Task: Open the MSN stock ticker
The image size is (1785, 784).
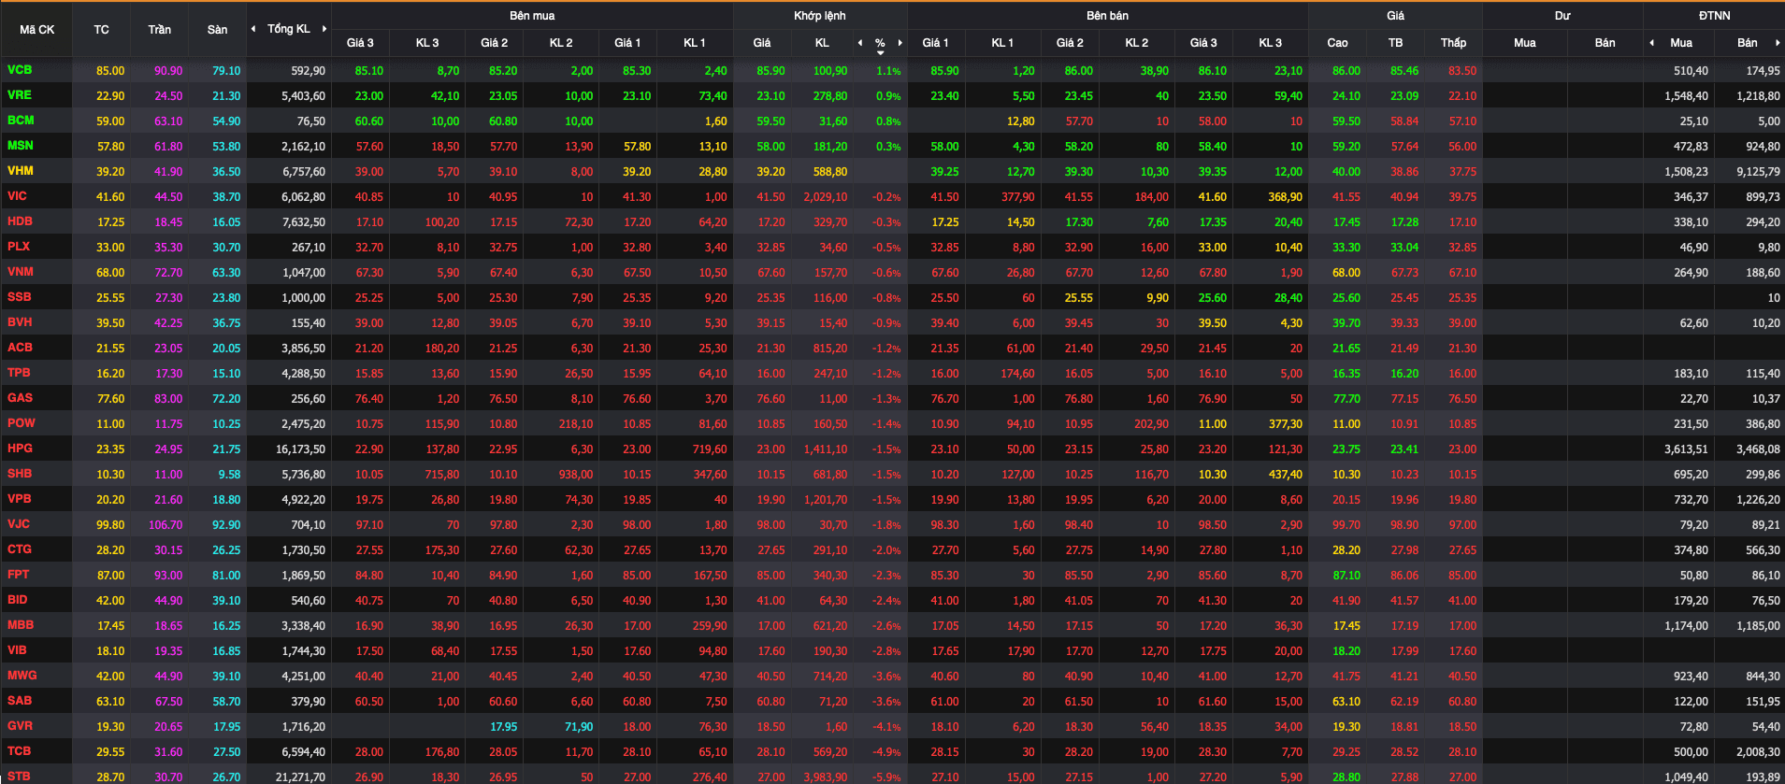Action: [x=21, y=146]
